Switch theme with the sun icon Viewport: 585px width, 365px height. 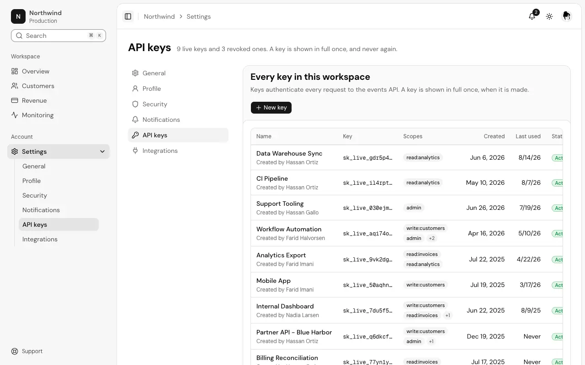pyautogui.click(x=549, y=16)
